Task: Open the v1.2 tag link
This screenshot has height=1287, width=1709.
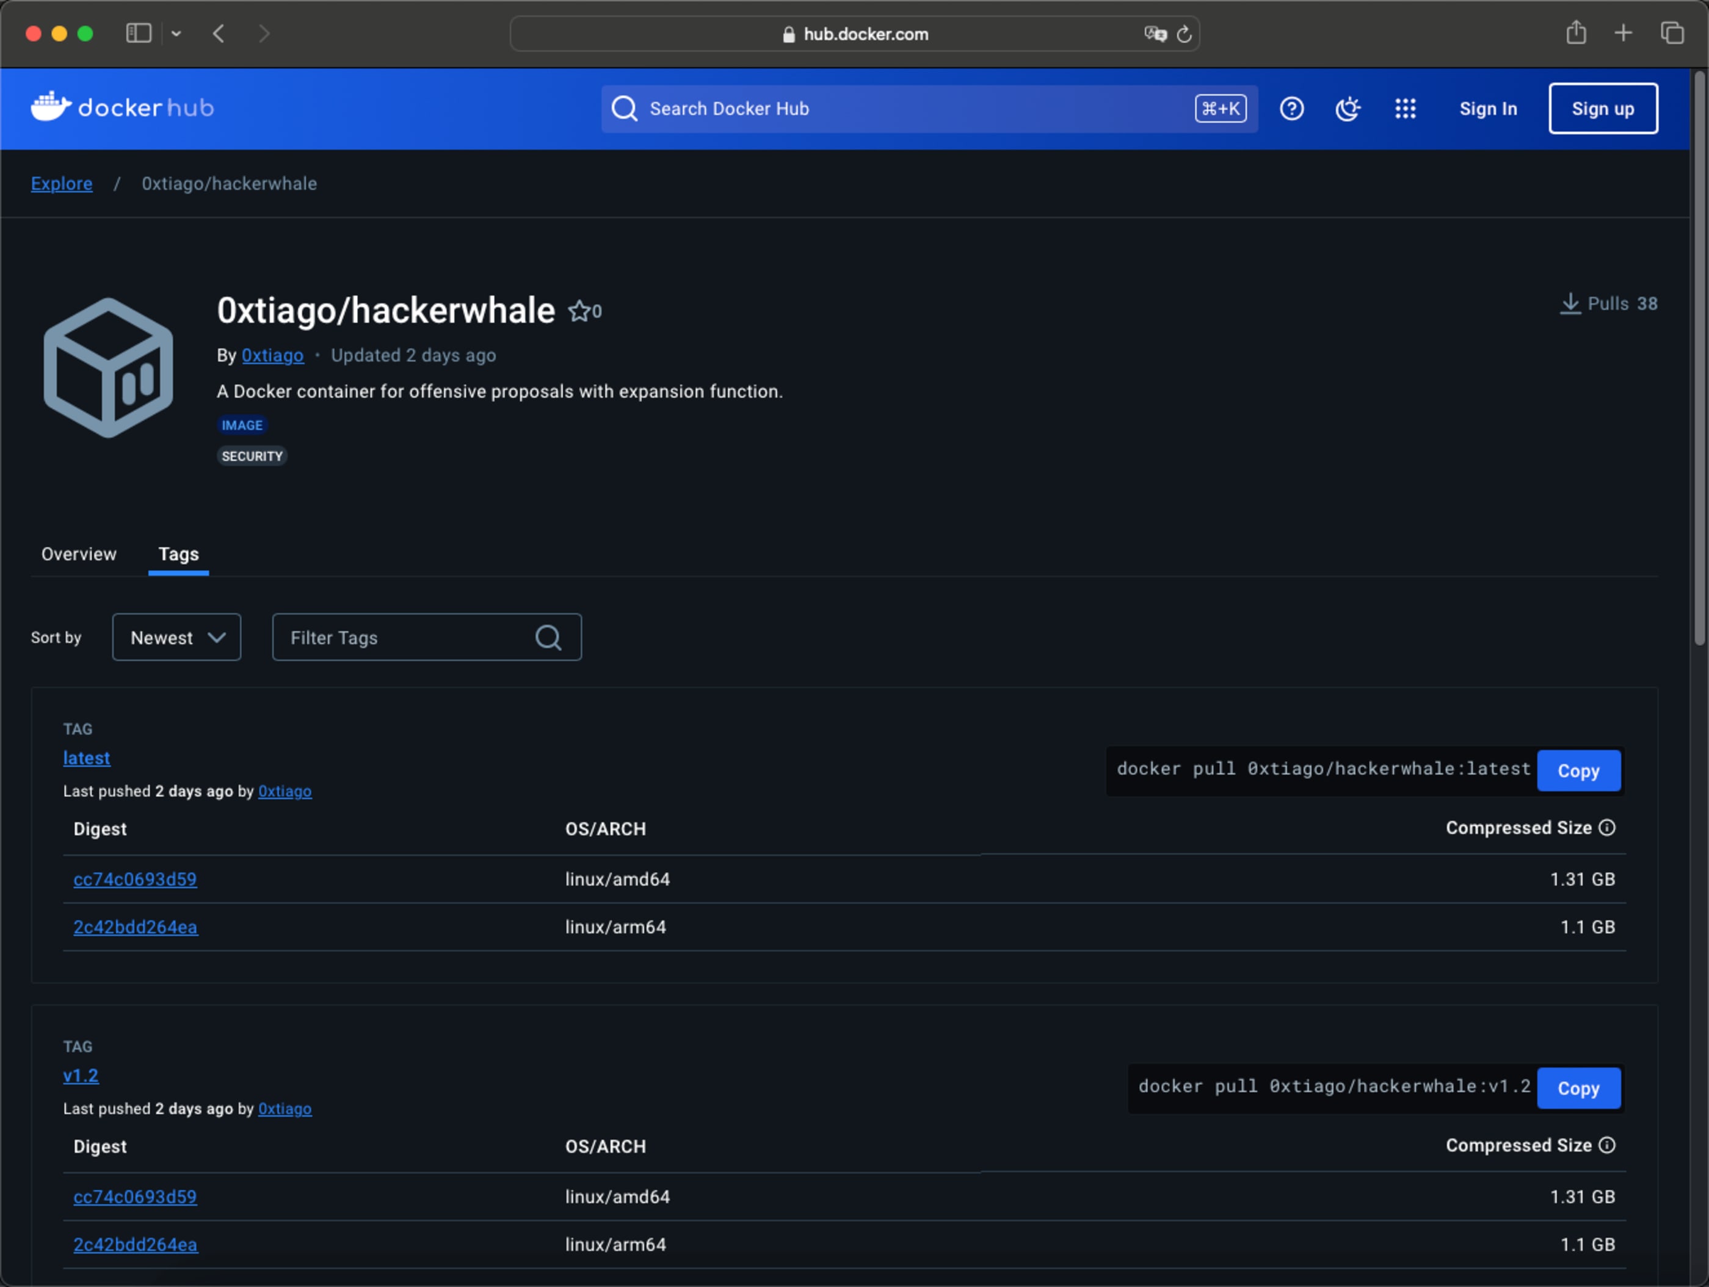Action: pyautogui.click(x=81, y=1075)
